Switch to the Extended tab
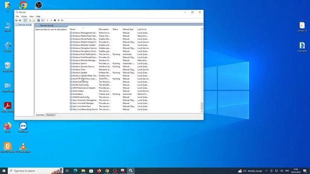The width and height of the screenshot is (310, 174). tap(40, 115)
